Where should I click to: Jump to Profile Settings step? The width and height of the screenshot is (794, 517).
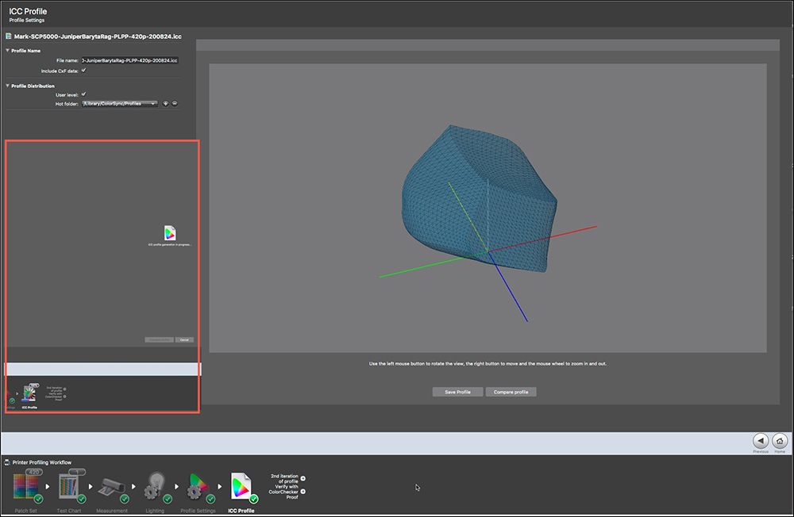point(198,487)
